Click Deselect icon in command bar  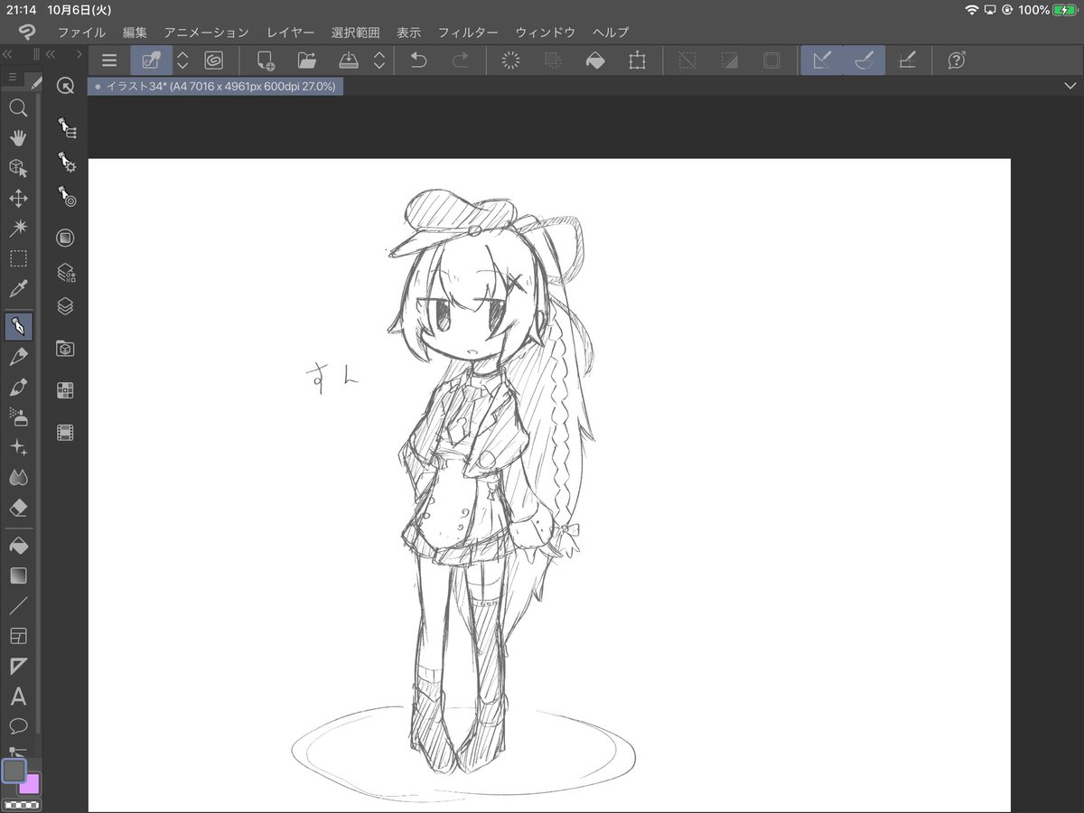(x=687, y=61)
